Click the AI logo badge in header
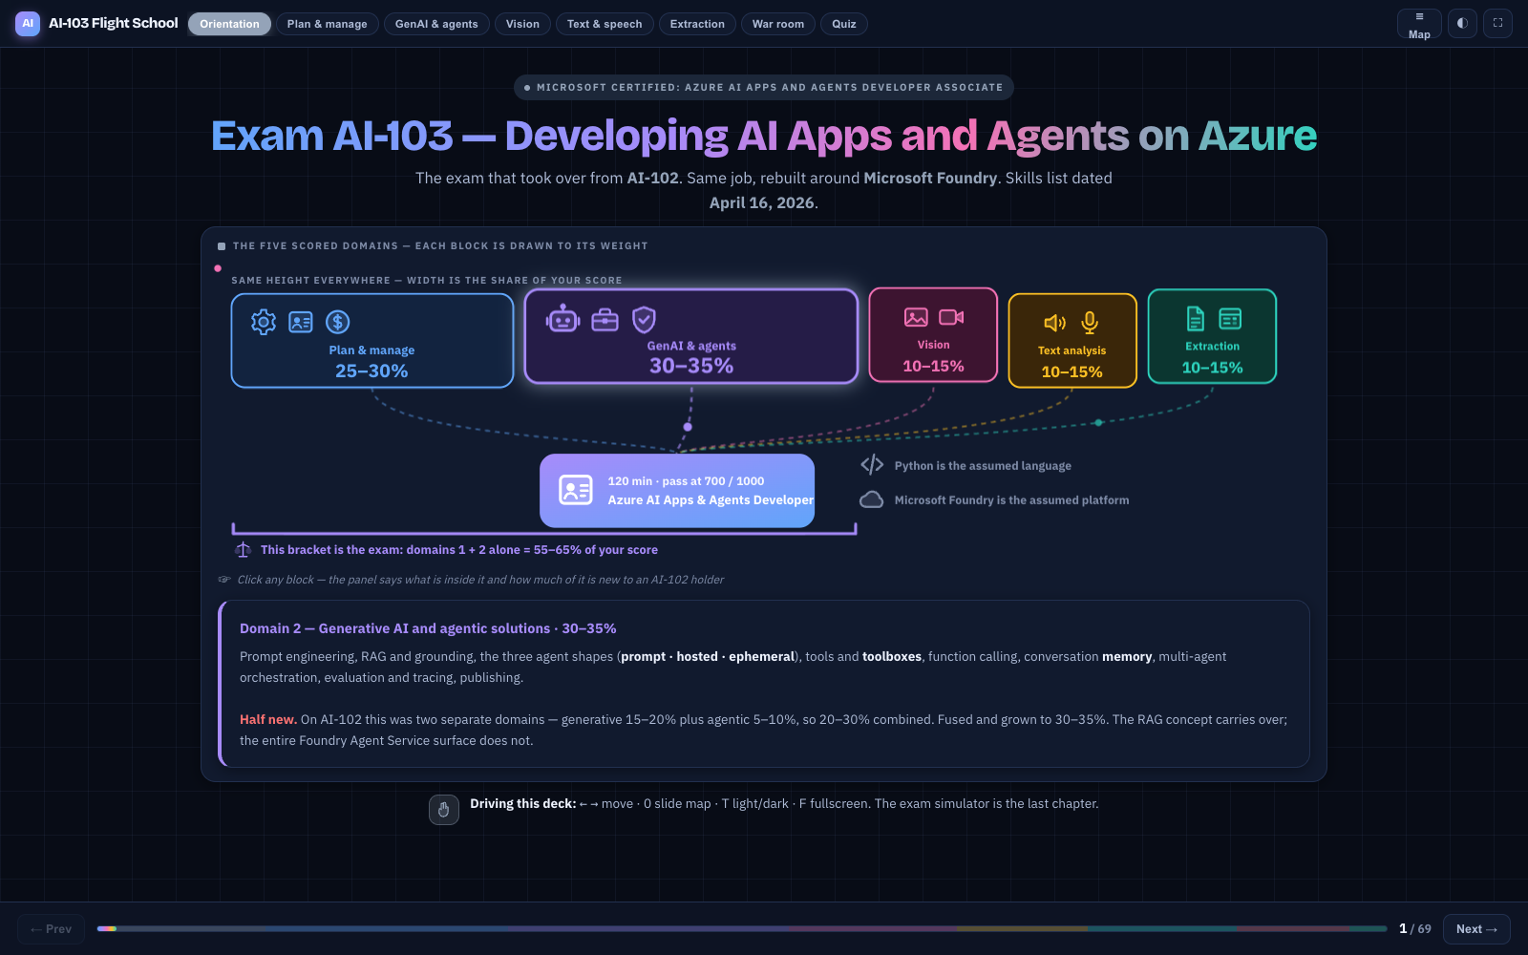The image size is (1528, 955). (28, 23)
